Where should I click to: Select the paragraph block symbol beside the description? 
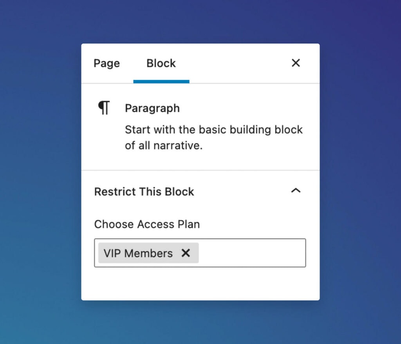click(x=103, y=108)
